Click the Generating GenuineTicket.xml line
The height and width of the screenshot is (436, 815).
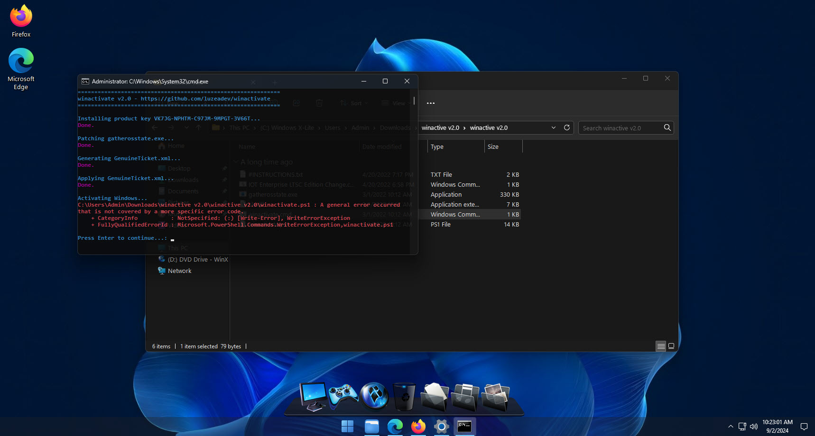tap(129, 159)
